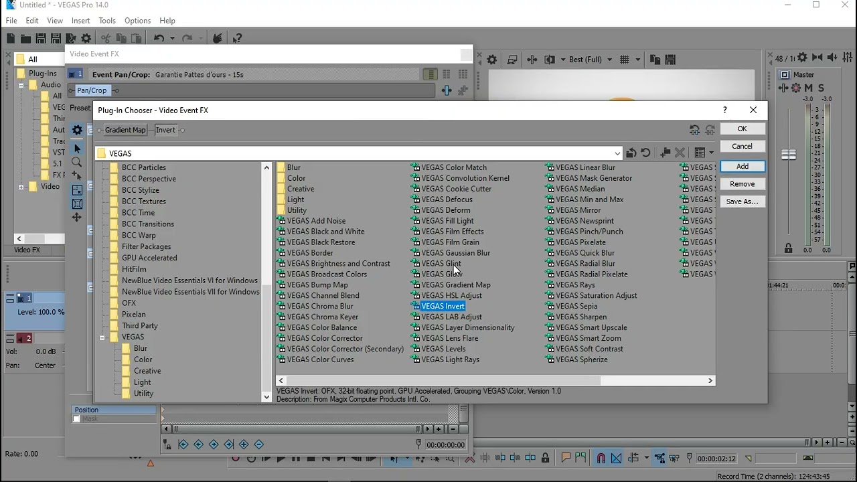Click the refresh icon in Plug-In Chooser

(645, 153)
